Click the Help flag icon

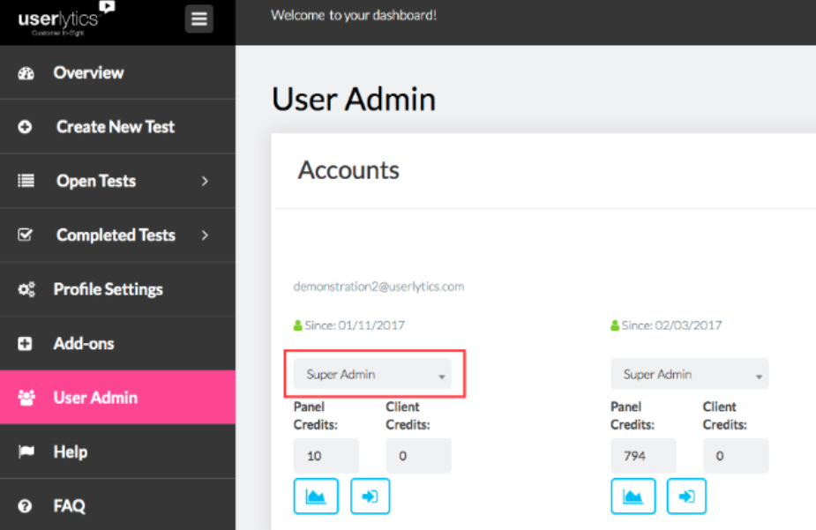[26, 452]
